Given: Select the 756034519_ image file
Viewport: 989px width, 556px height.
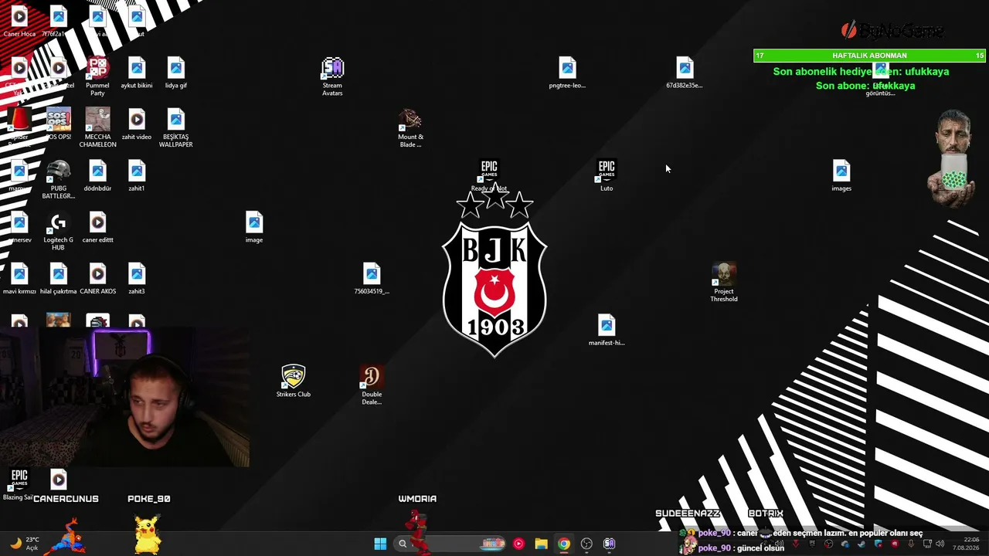Looking at the screenshot, I should click(x=372, y=280).
